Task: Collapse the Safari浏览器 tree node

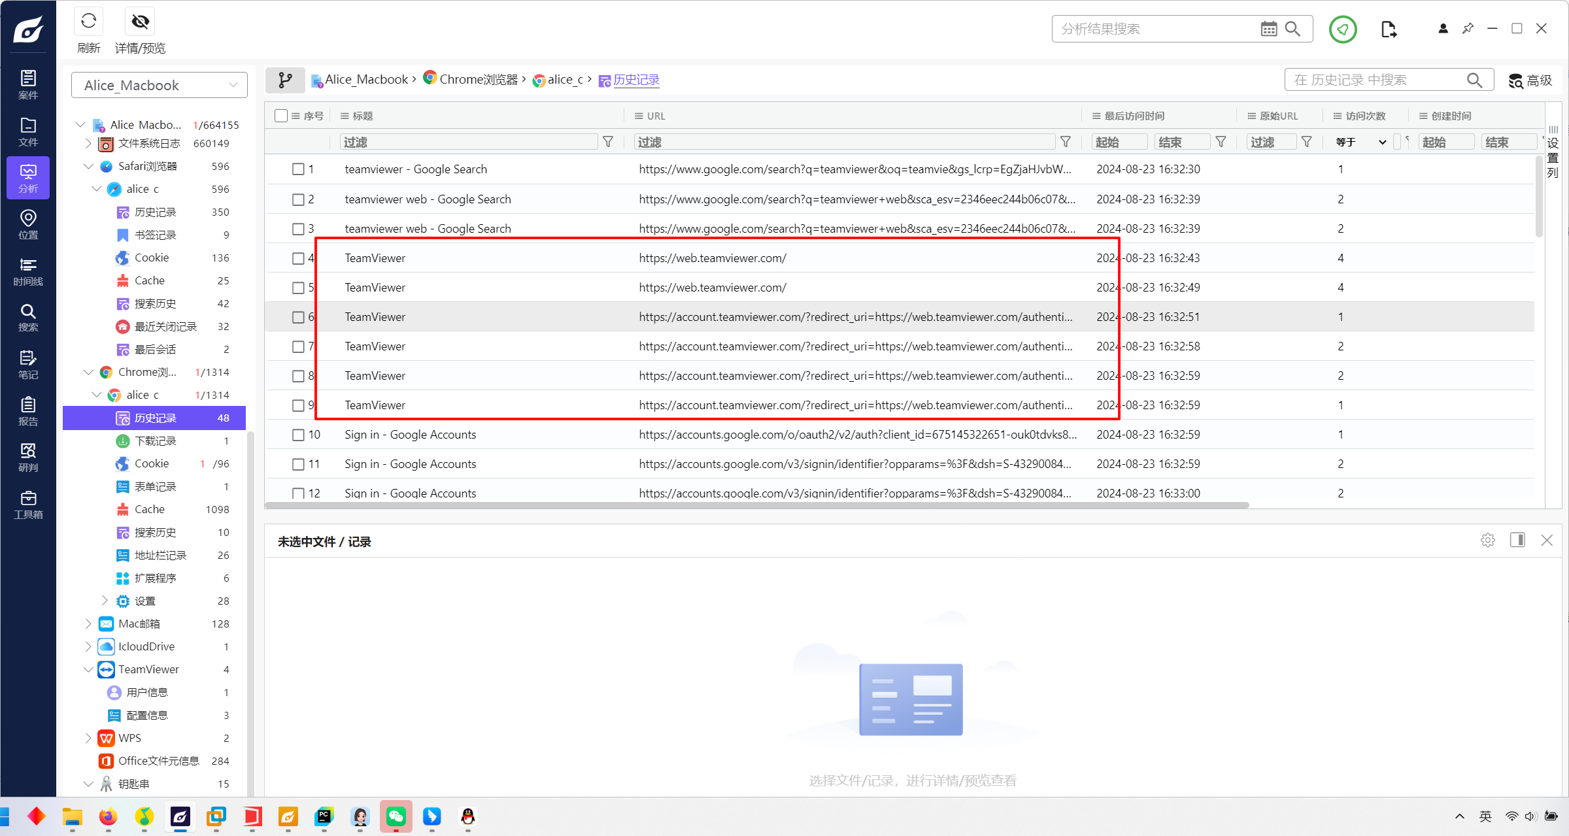Action: pos(88,166)
